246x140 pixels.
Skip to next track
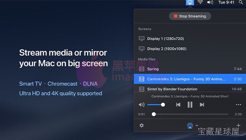click(x=202, y=105)
